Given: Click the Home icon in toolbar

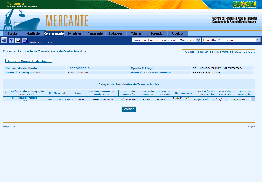Looking at the screenshot, I should coord(4,40).
